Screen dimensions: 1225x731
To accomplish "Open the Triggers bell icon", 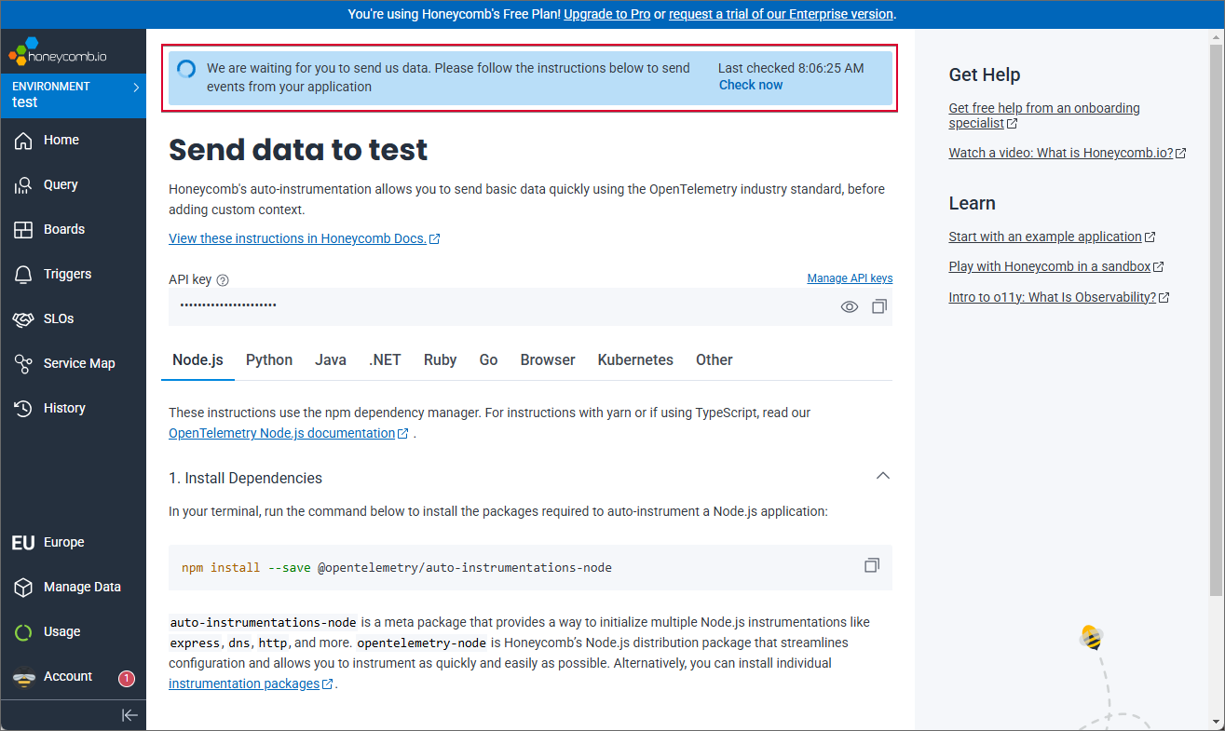I will tap(24, 275).
